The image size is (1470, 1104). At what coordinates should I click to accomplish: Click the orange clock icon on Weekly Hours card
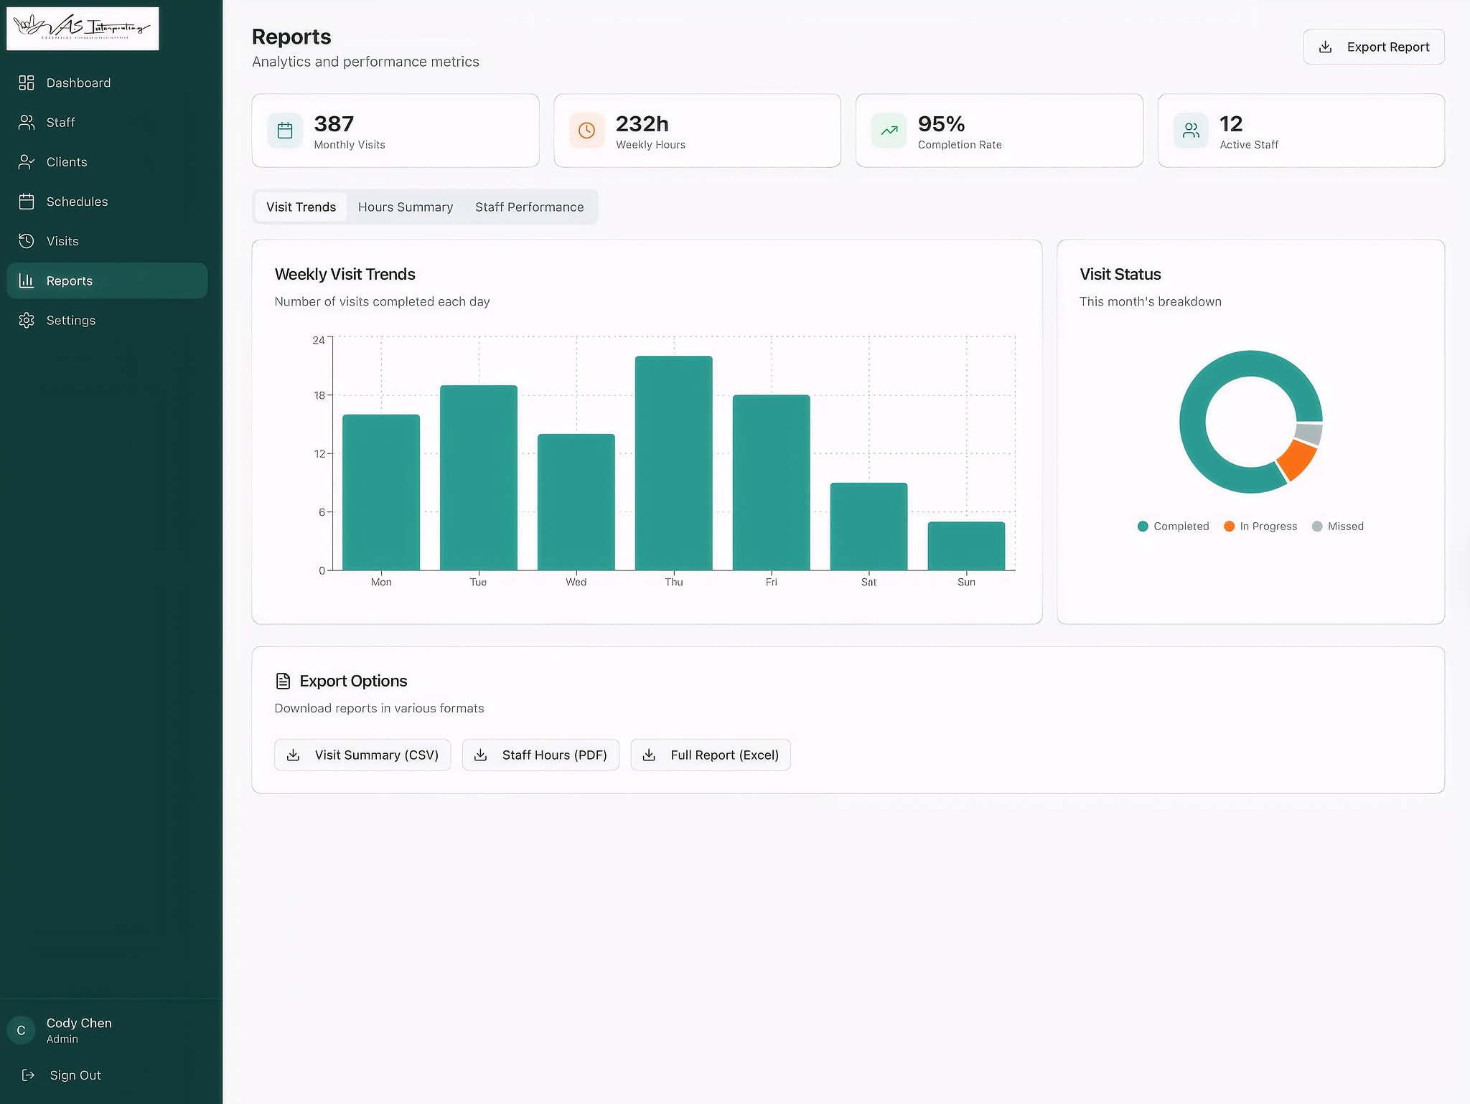(586, 131)
